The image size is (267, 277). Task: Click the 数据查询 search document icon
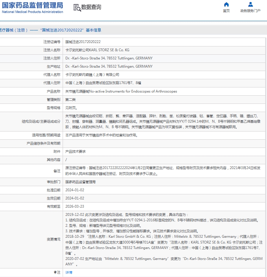[77, 8]
